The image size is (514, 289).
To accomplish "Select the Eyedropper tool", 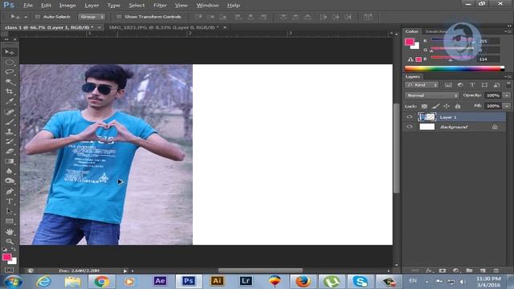I will coord(9,101).
